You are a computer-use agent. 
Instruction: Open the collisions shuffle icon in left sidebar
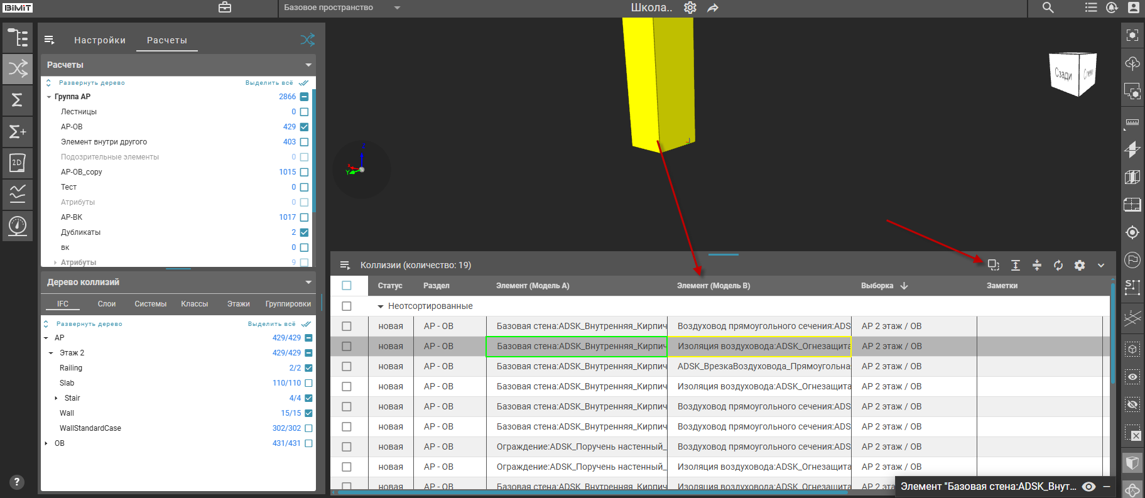click(18, 68)
